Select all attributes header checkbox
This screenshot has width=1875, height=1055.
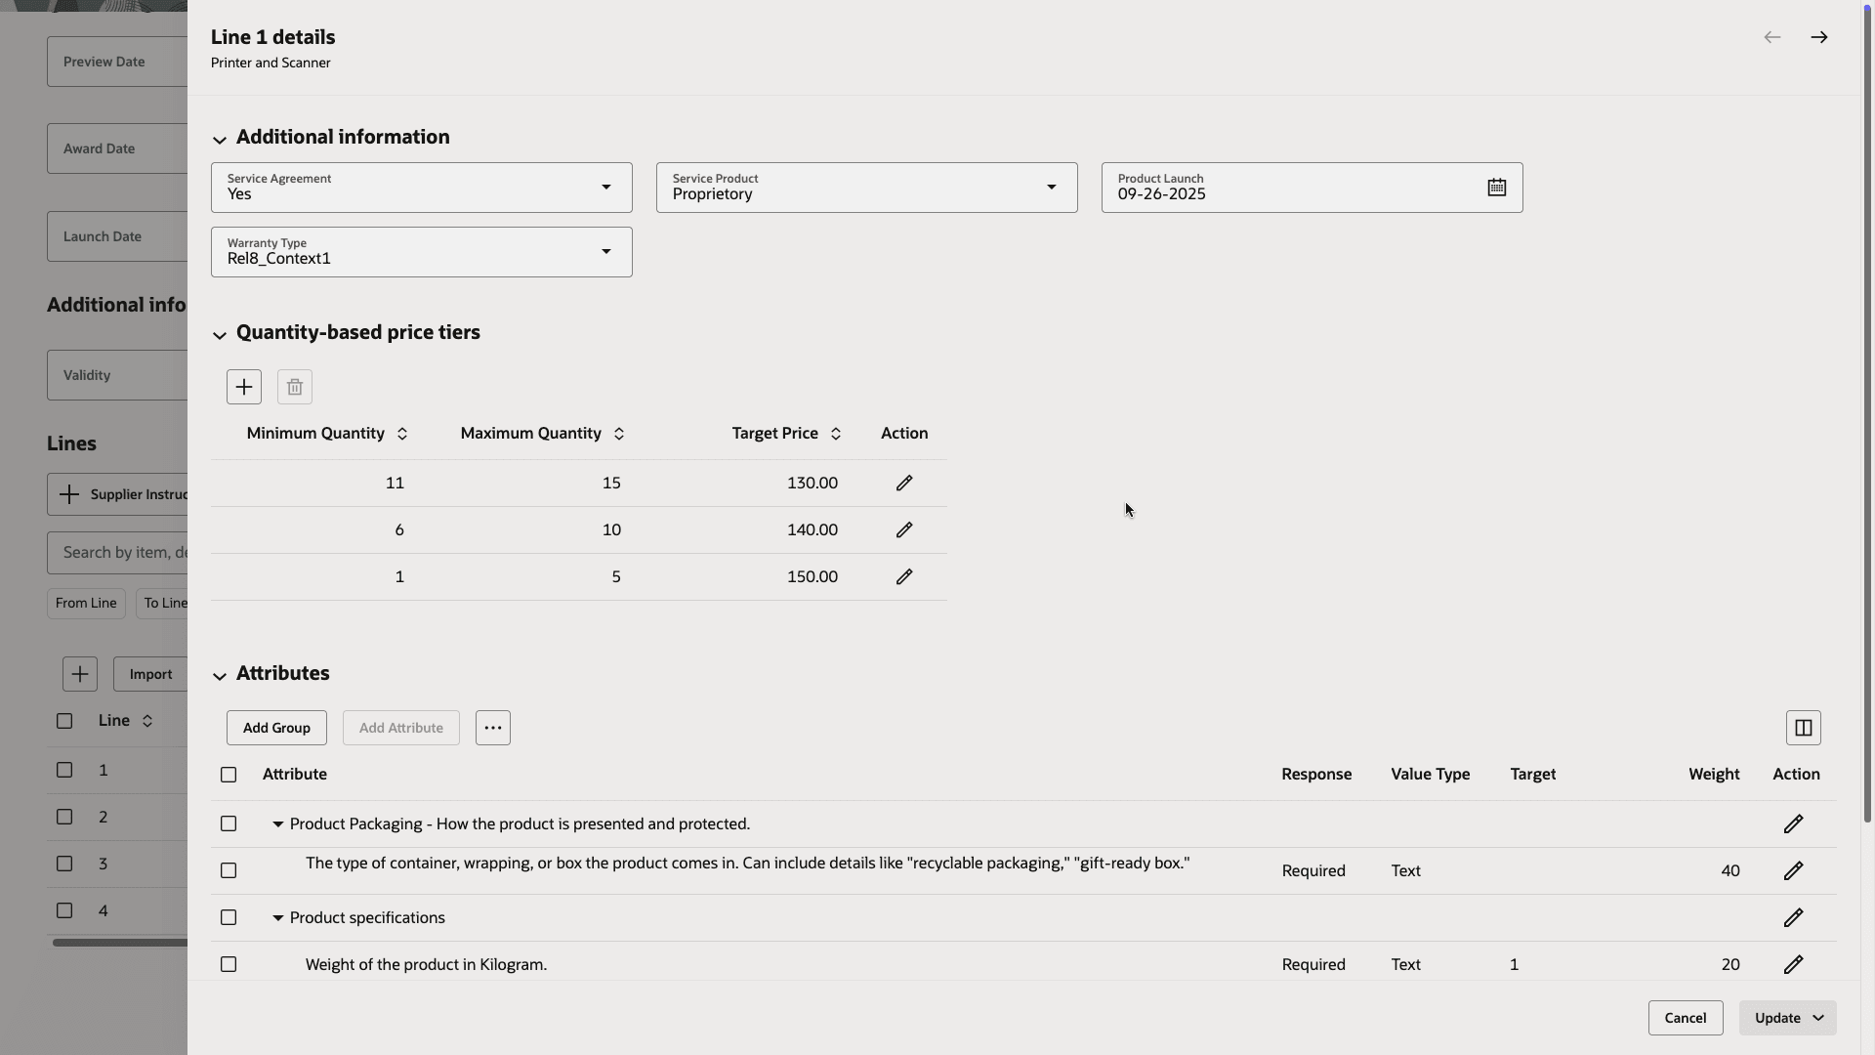point(229,775)
